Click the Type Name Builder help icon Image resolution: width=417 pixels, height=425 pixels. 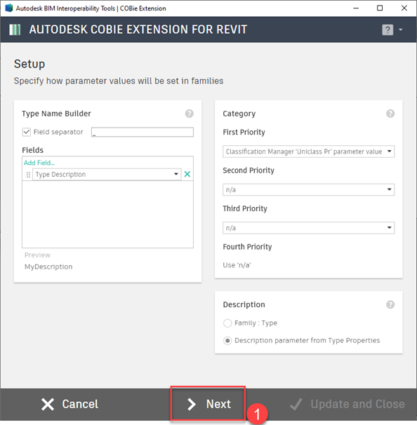(x=190, y=114)
